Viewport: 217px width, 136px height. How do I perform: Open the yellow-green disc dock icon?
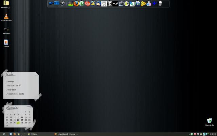126,4
